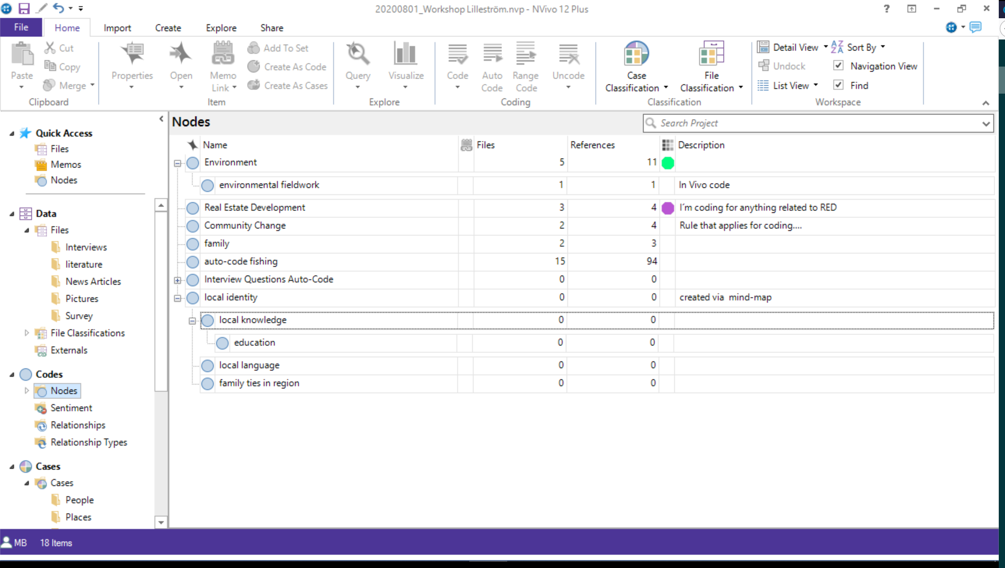
Task: Select the Share menu tab
Action: 271,28
